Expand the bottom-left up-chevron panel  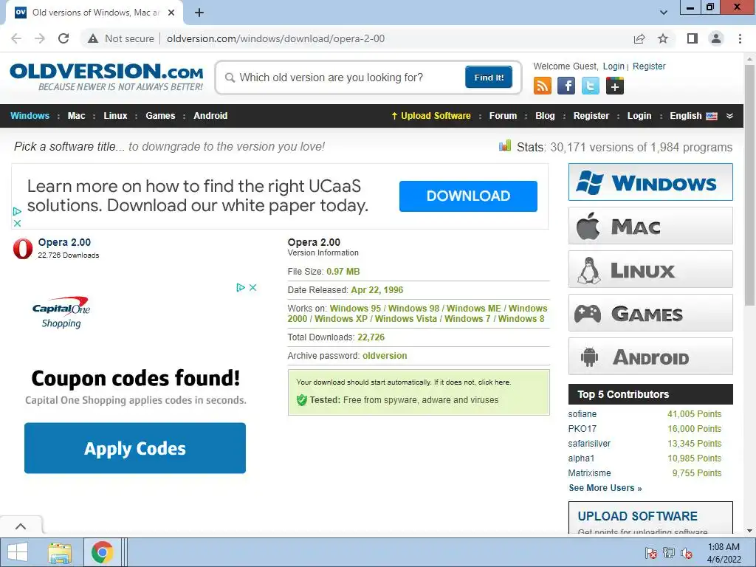pos(21,526)
